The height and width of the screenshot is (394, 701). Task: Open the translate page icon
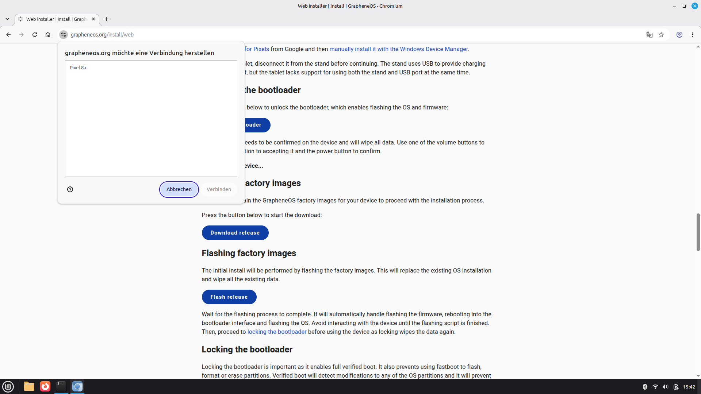pyautogui.click(x=650, y=35)
